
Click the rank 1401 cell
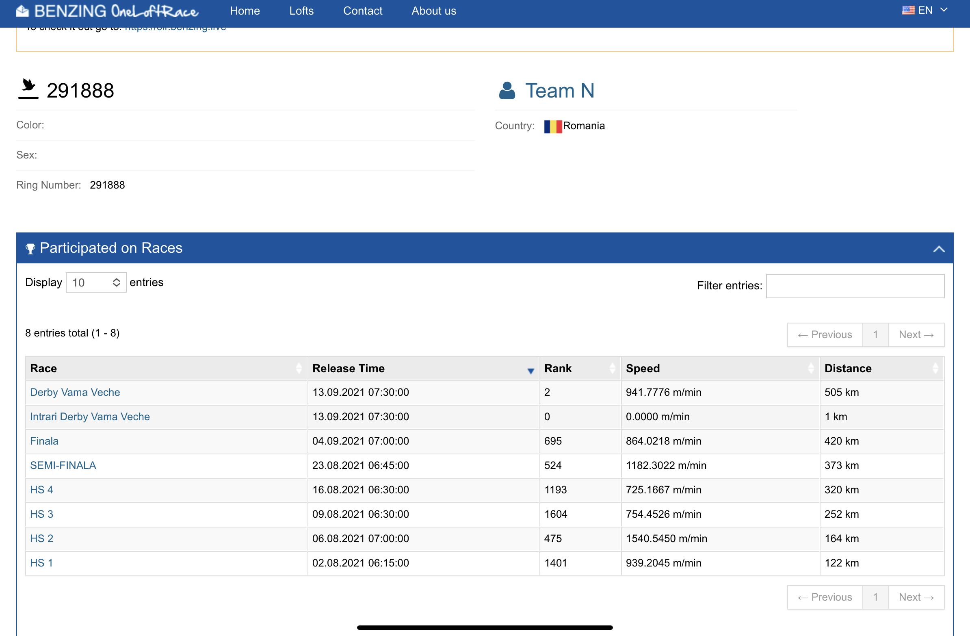[580, 563]
